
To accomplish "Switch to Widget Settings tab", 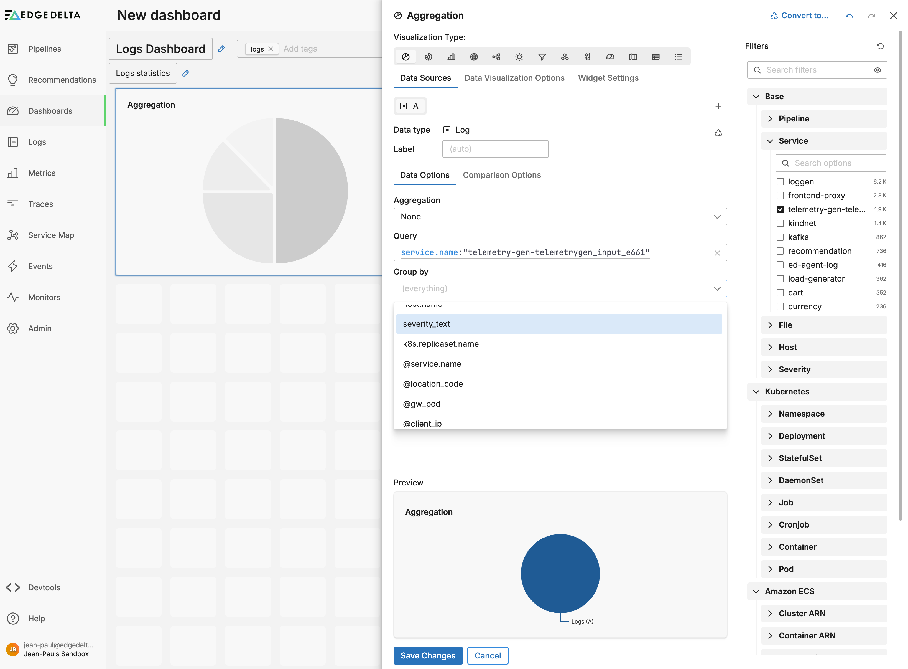I will click(608, 78).
